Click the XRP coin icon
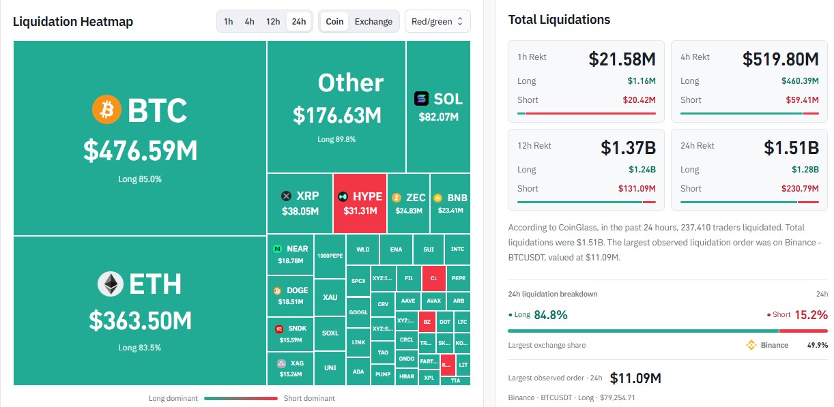 click(287, 196)
